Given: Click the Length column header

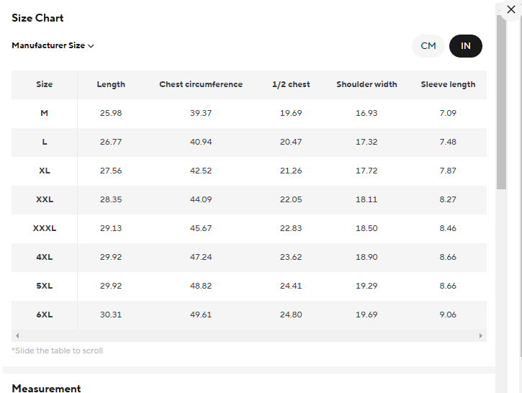Looking at the screenshot, I should tap(111, 85).
